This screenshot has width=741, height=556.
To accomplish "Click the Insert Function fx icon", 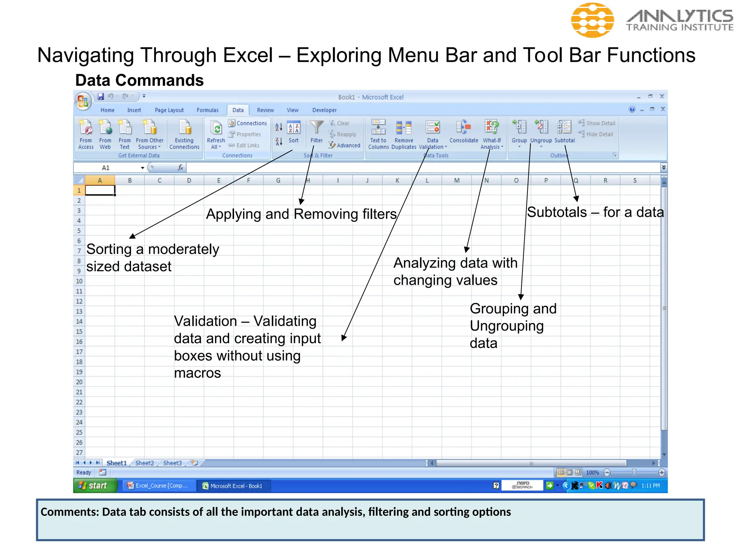I will (181, 168).
